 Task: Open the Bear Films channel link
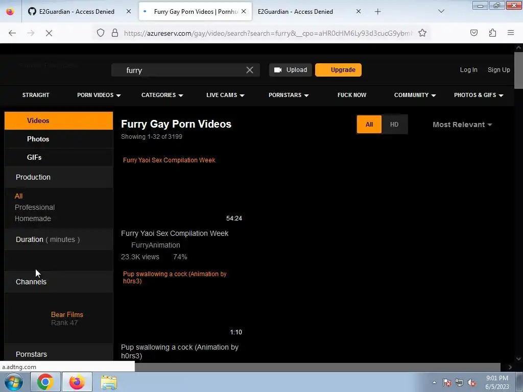[x=67, y=314]
